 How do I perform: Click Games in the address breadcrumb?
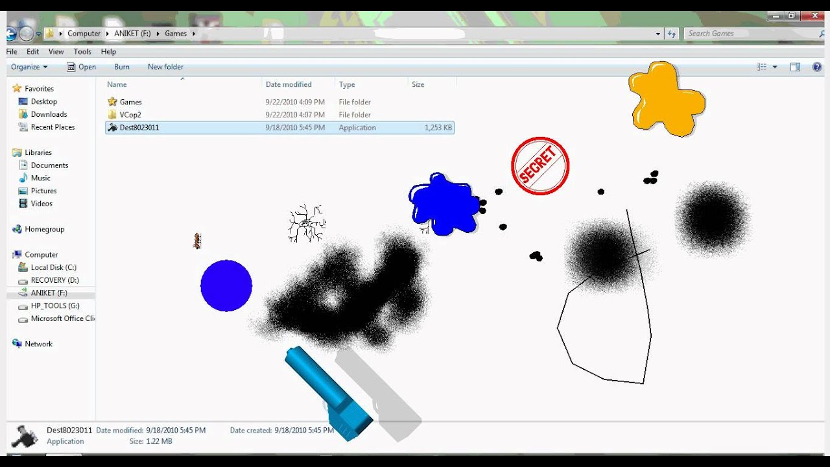175,34
